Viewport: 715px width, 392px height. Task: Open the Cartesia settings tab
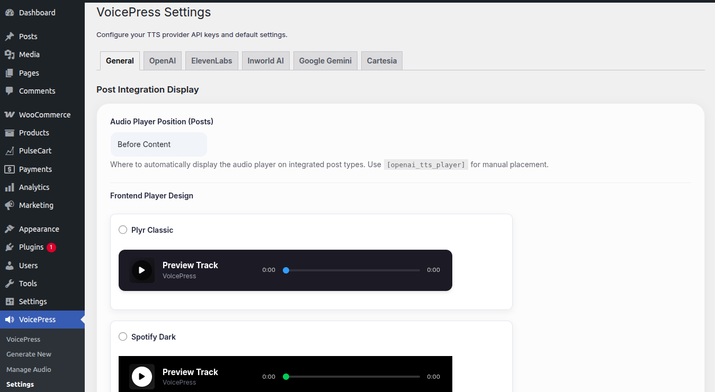coord(381,61)
